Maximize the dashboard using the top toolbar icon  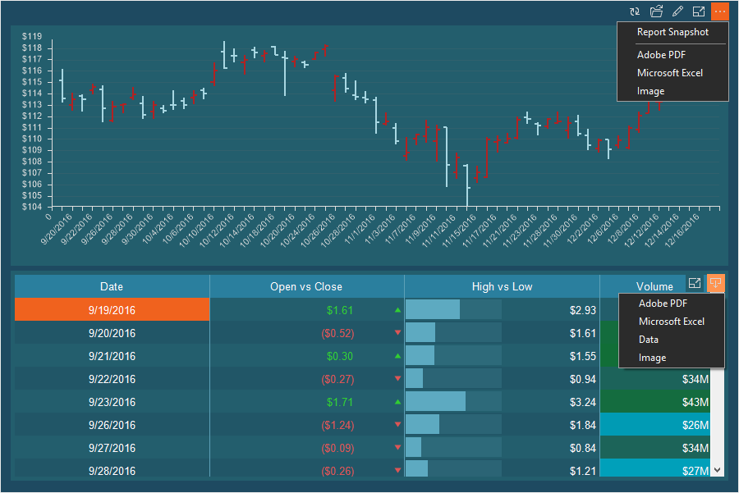pos(699,11)
